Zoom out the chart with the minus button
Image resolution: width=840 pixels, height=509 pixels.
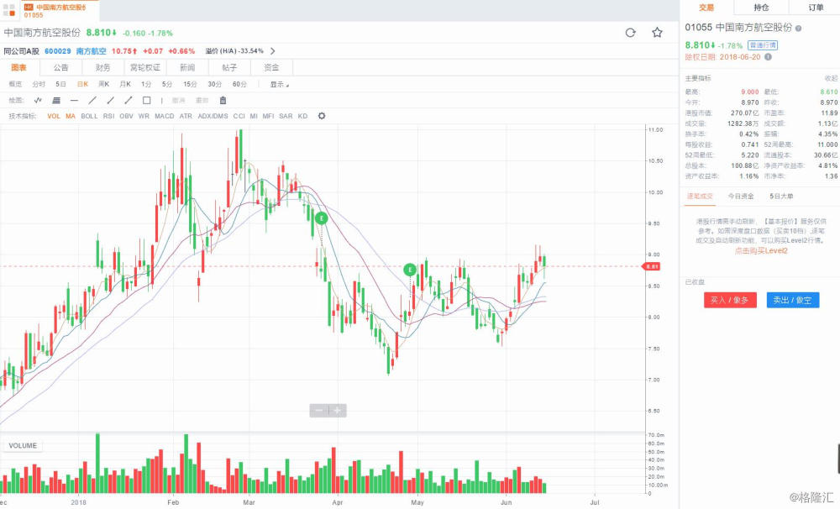point(318,411)
